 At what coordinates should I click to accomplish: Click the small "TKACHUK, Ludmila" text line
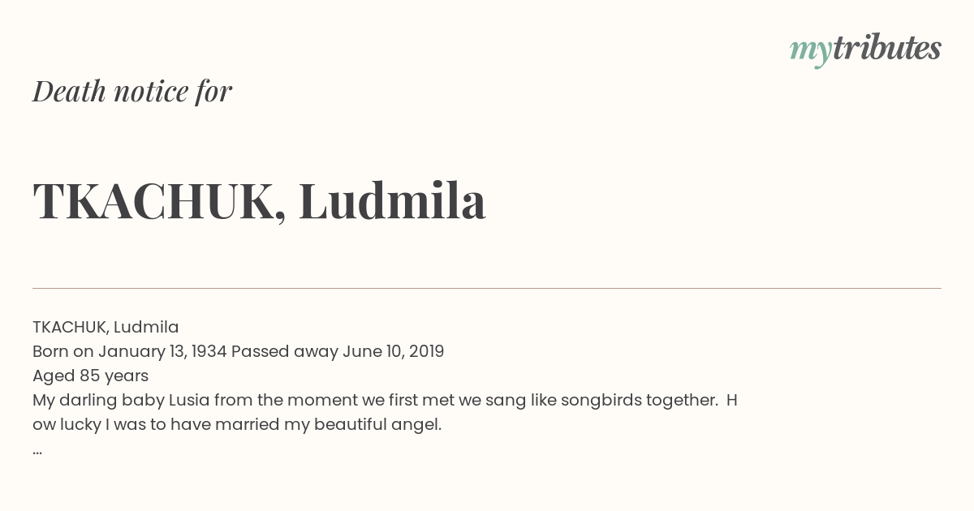[x=106, y=327]
